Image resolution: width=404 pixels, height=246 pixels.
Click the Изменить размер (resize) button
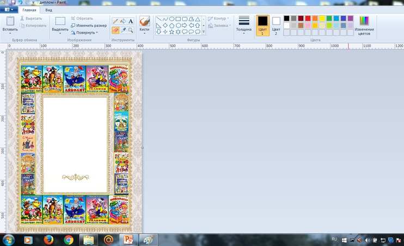pyautogui.click(x=88, y=25)
